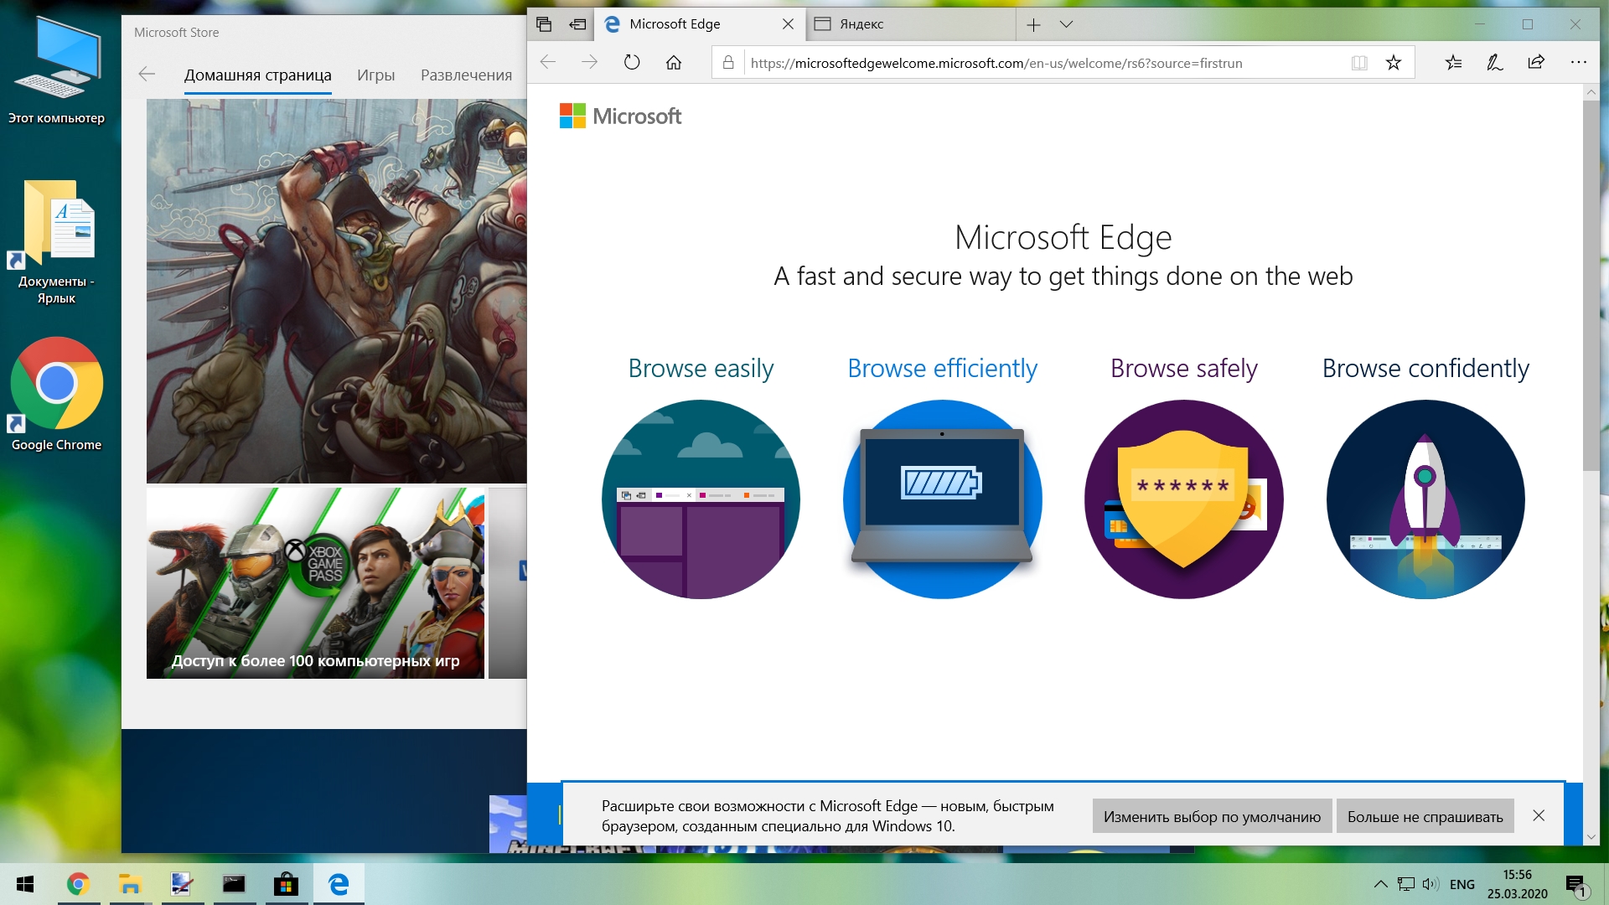Open Microsoft Store from the taskbar
The image size is (1609, 905).
pyautogui.click(x=286, y=884)
